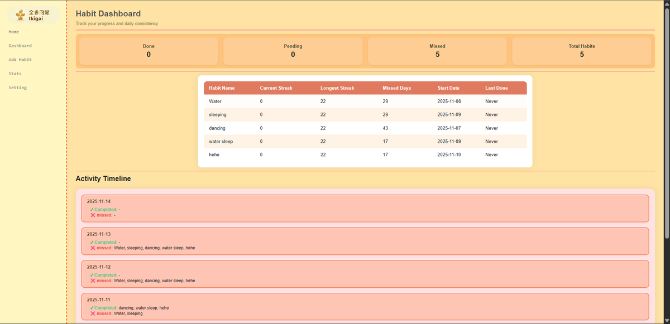
Task: Click red missed cross under 2025-11-11
Action: 93,313
